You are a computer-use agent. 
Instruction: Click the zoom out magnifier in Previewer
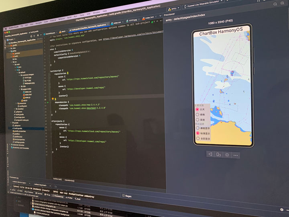pyautogui.click(x=275, y=4)
